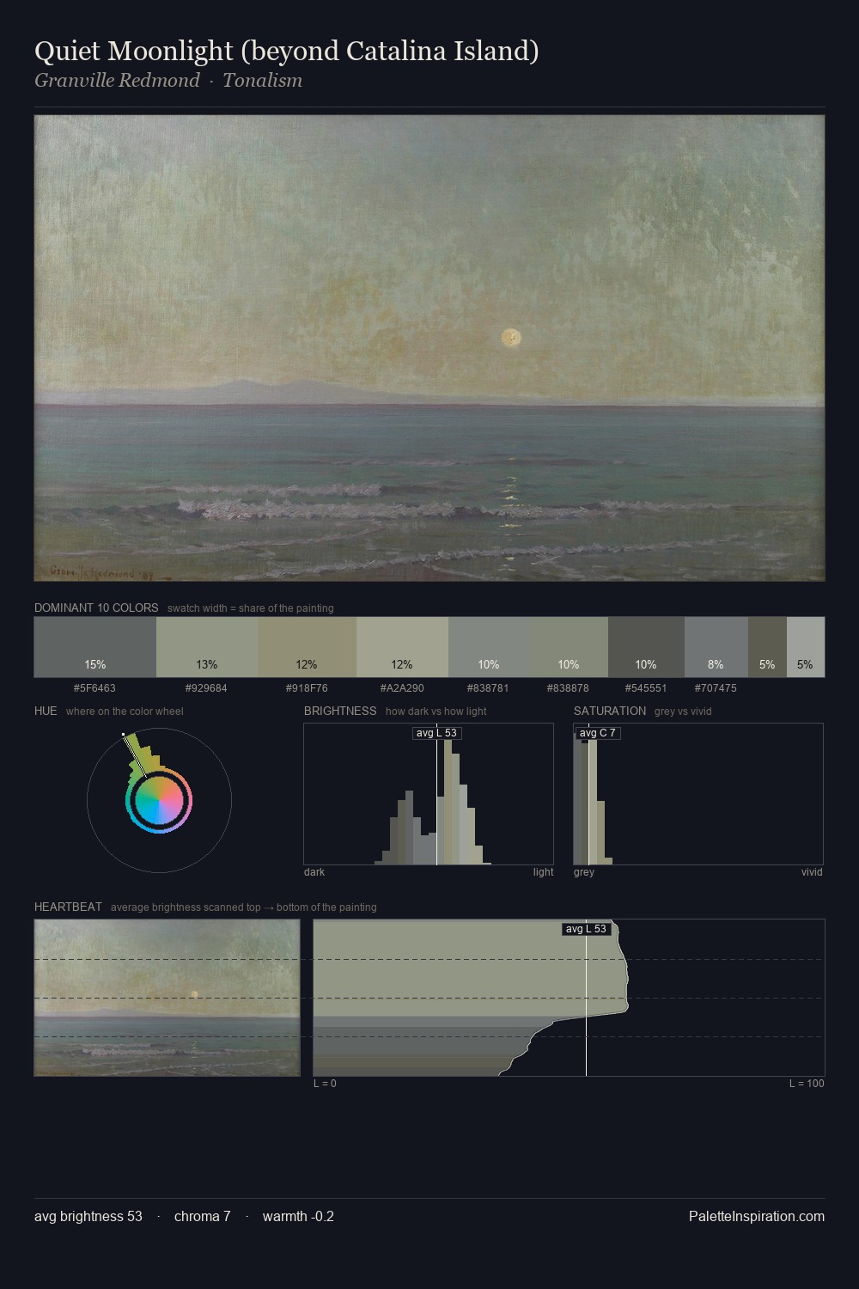Click the 'light' axis label
Screen dimensions: 859x1289
543,872
